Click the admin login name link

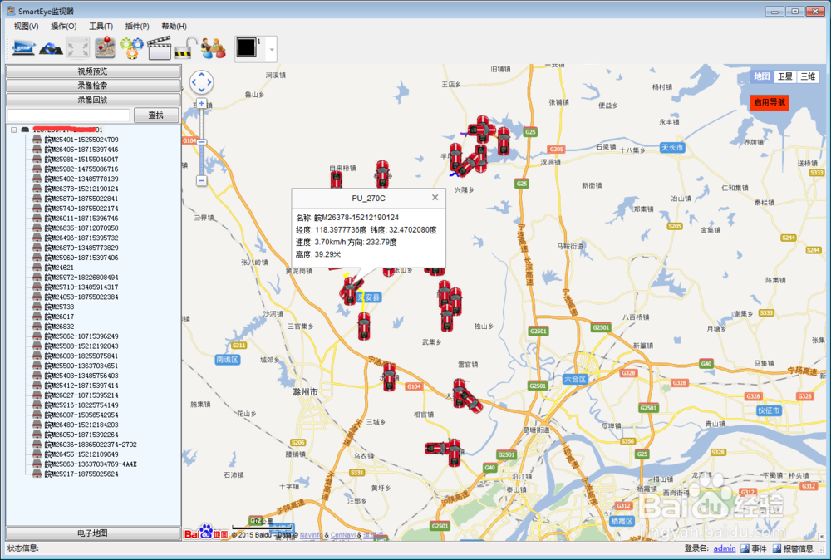(724, 548)
